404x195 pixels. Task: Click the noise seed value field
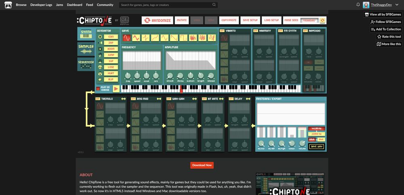(x=310, y=21)
